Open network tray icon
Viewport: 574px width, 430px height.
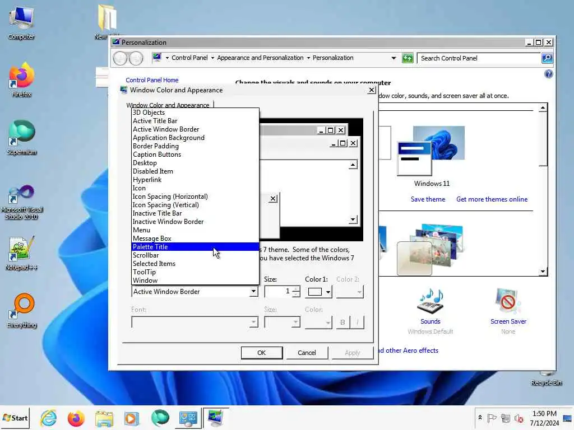(506, 418)
